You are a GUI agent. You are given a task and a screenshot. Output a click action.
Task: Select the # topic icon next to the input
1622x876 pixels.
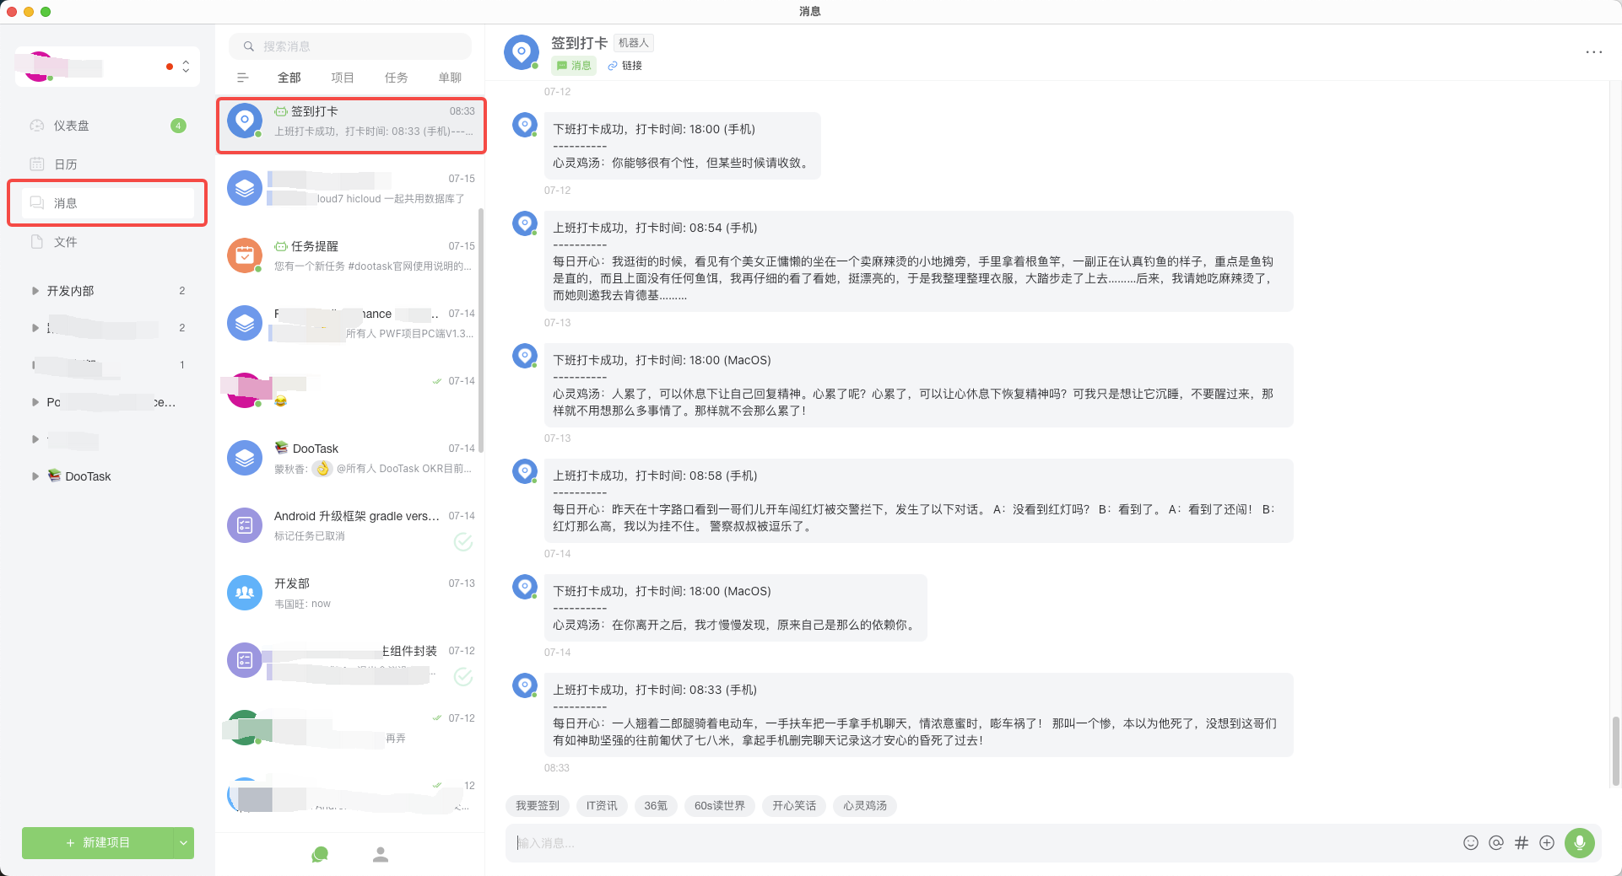coord(1522,842)
